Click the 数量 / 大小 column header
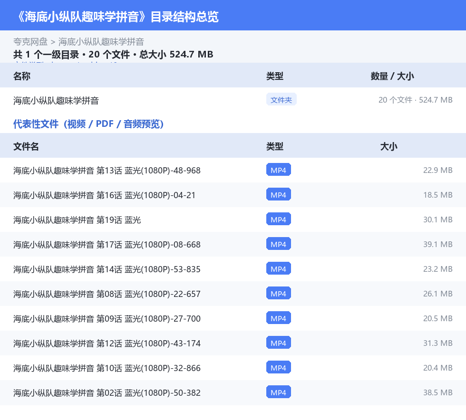The image size is (466, 420). [x=392, y=76]
